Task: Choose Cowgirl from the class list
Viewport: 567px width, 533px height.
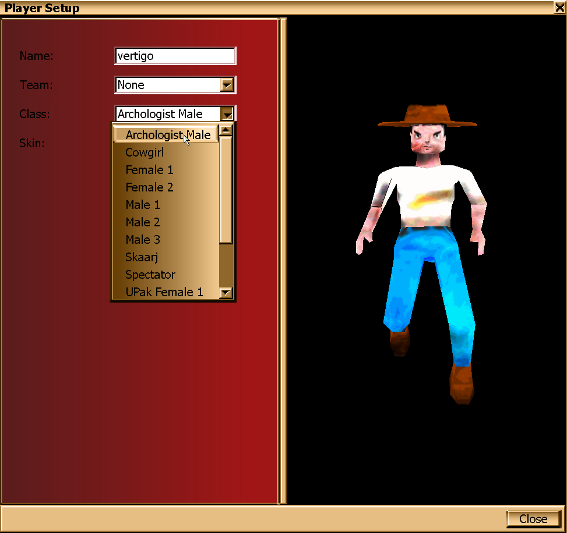Action: [166, 152]
